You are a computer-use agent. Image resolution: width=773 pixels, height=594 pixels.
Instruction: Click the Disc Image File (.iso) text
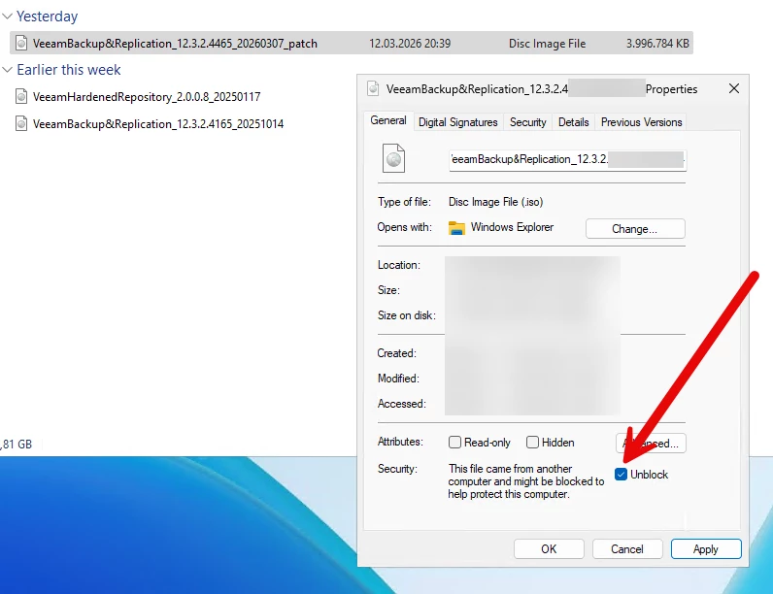[x=495, y=202]
